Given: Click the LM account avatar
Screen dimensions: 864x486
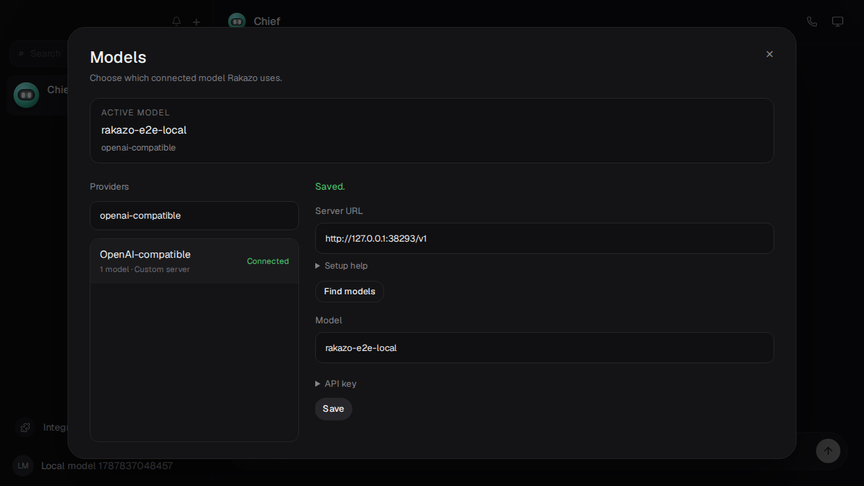Looking at the screenshot, I should (23, 466).
